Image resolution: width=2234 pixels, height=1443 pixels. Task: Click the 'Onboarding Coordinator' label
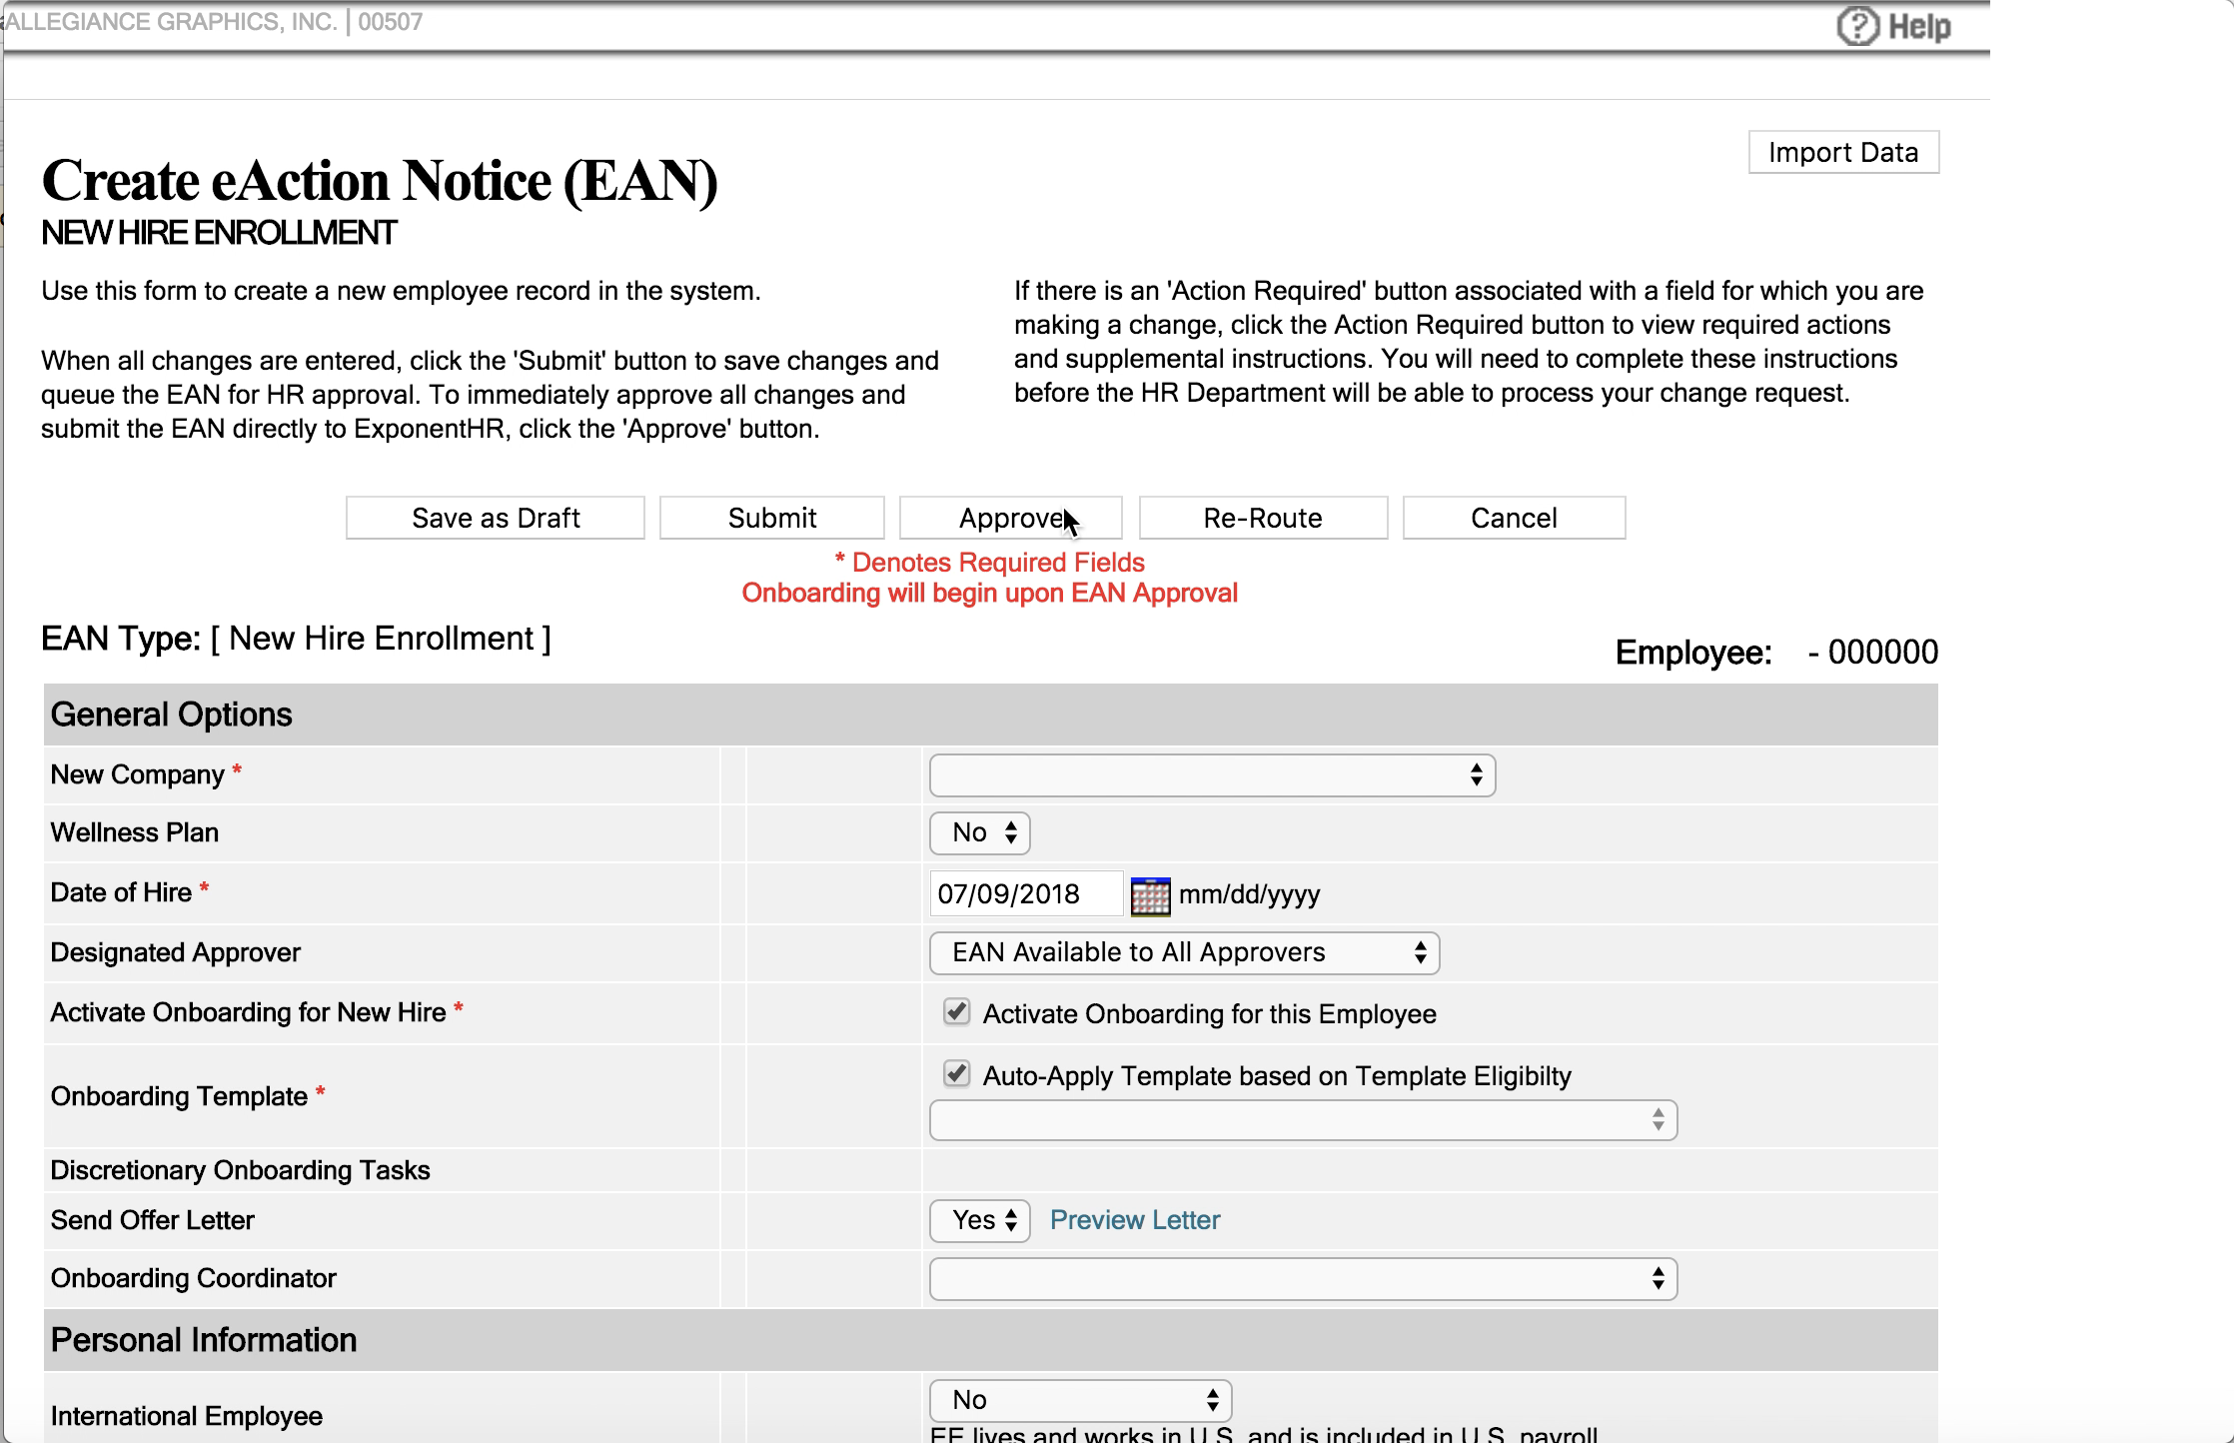coord(193,1278)
